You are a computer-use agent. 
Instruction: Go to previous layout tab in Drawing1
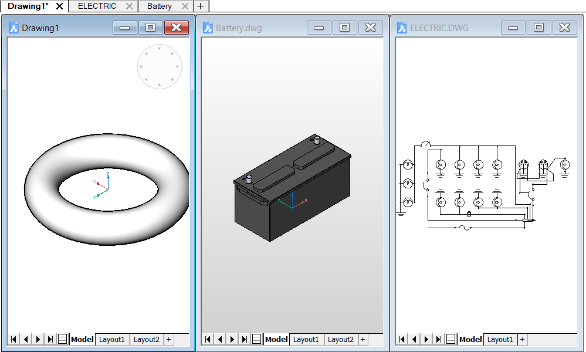[26, 339]
